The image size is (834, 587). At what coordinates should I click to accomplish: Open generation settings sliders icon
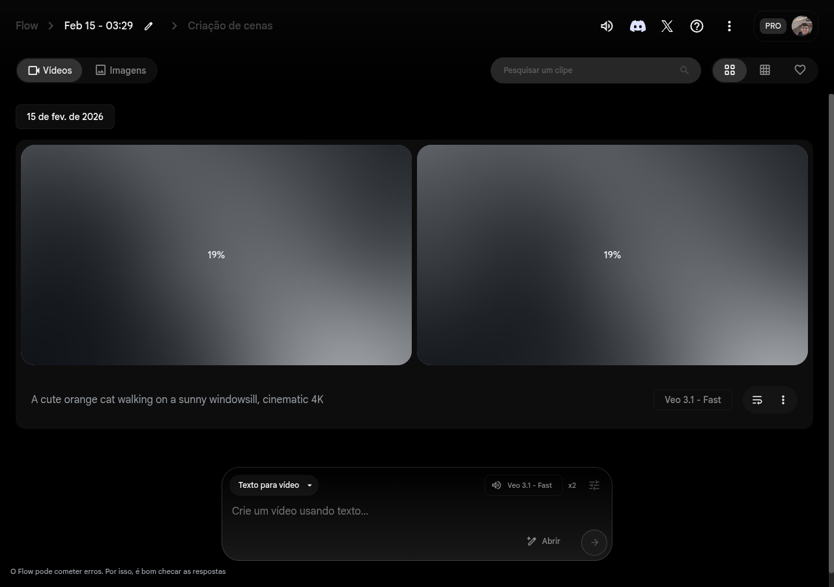pos(594,485)
